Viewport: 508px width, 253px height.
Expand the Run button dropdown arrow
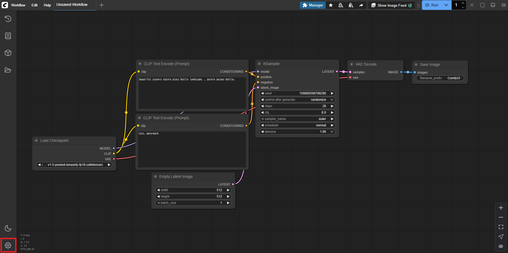pos(446,5)
